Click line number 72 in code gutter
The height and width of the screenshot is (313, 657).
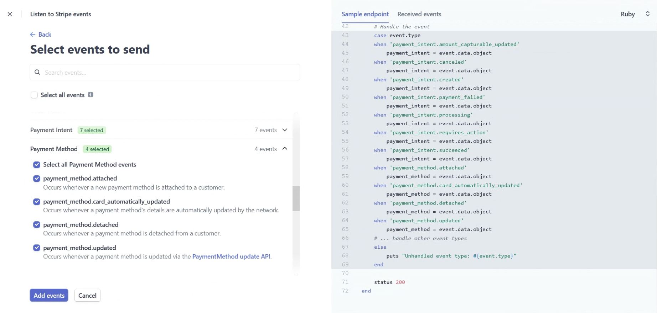345,291
